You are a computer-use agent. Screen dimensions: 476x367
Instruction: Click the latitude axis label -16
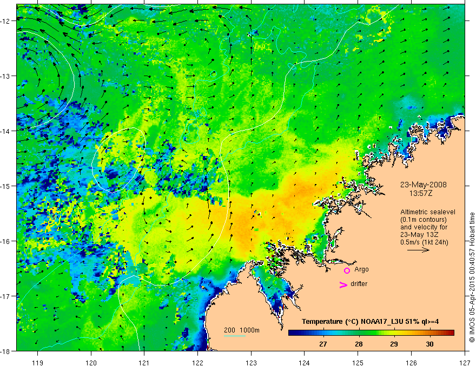(x=5, y=241)
